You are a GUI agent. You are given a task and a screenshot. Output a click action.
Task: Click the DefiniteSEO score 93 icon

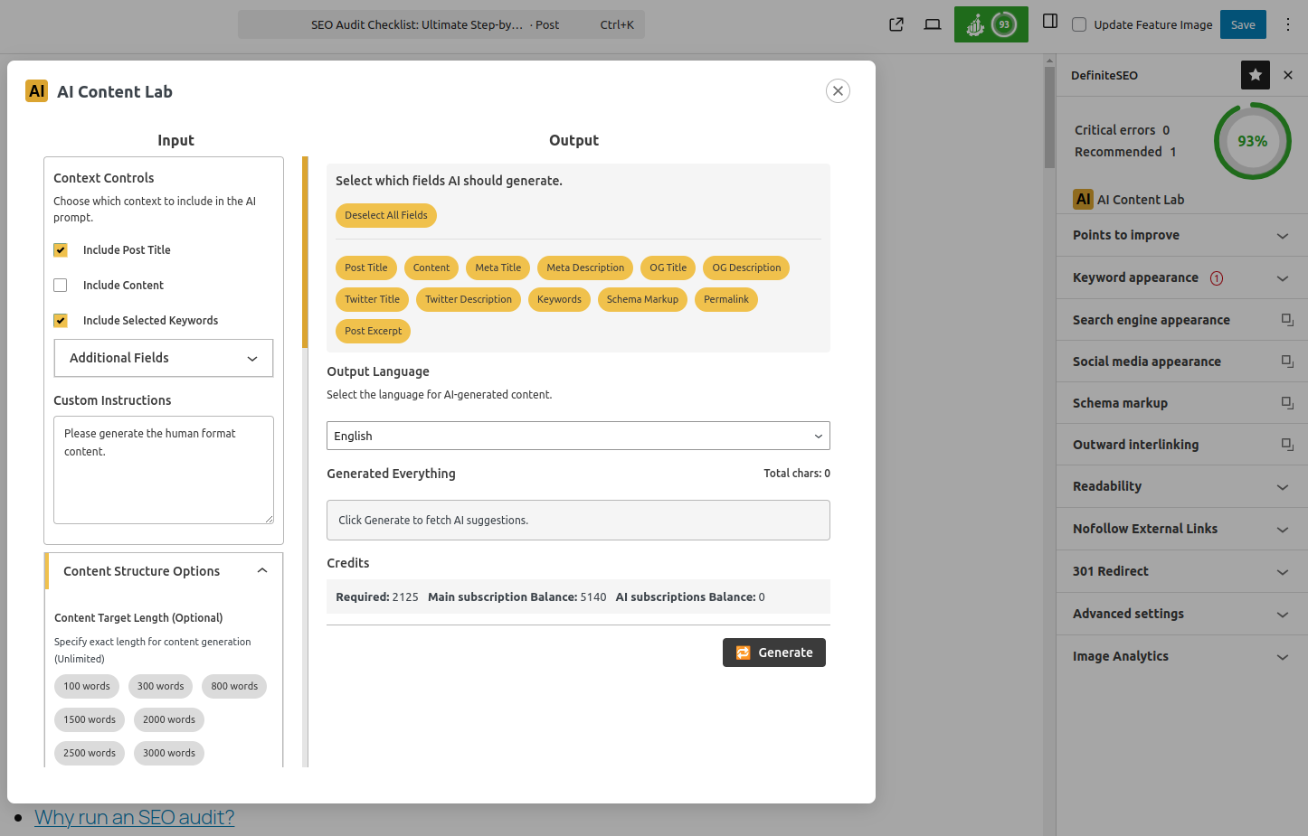[x=990, y=24]
